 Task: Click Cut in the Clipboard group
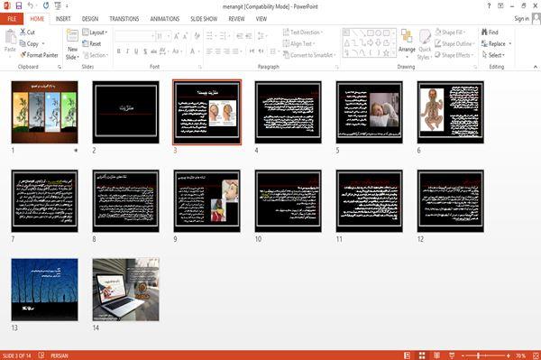(27, 32)
